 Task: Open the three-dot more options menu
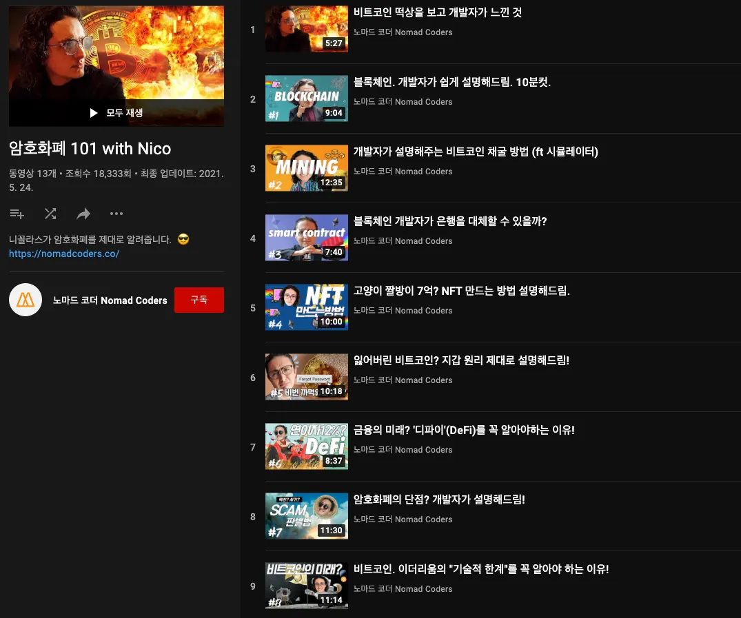pos(116,214)
